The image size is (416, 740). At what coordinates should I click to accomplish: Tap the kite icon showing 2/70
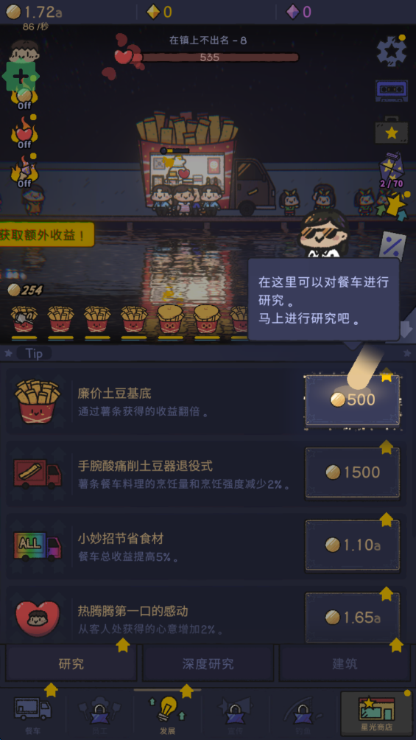pyautogui.click(x=392, y=170)
